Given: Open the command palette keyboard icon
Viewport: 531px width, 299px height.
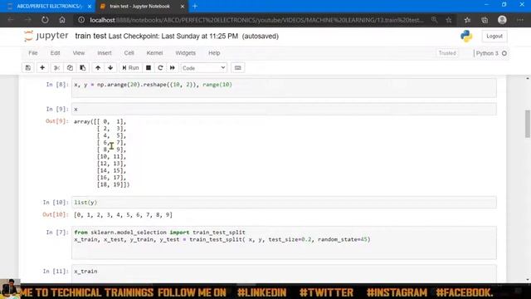Looking at the screenshot, I should point(238,68).
